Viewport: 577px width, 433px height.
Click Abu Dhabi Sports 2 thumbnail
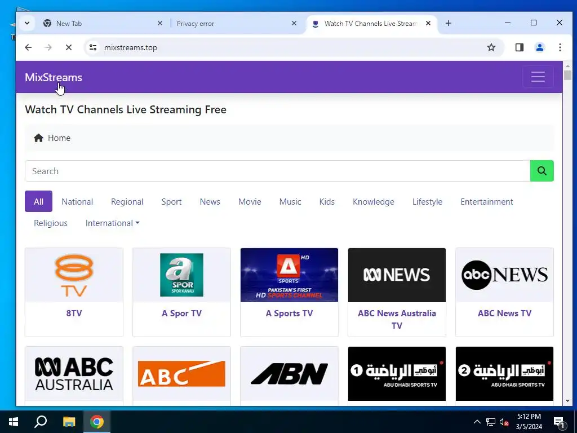(504, 374)
